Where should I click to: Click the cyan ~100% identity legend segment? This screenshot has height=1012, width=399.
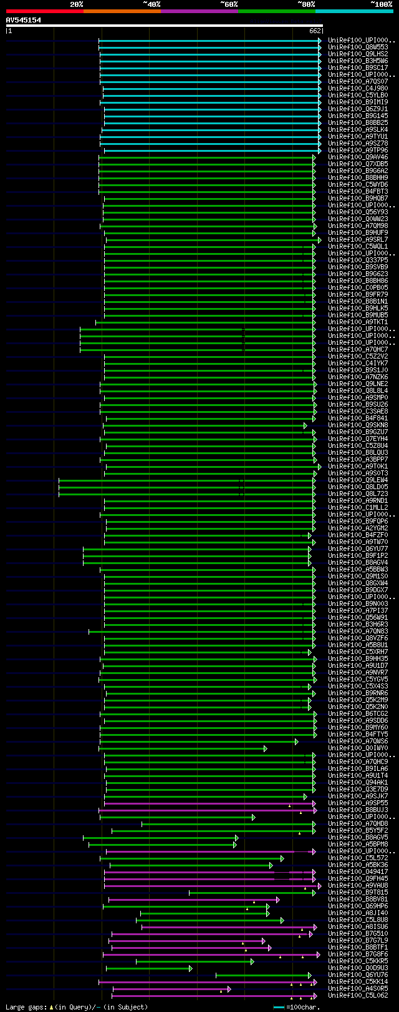tap(354, 11)
